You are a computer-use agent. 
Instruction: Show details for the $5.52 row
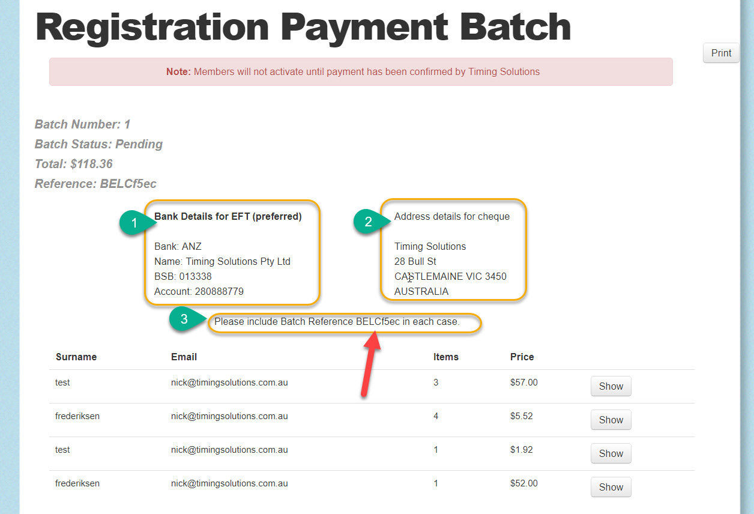tap(611, 420)
